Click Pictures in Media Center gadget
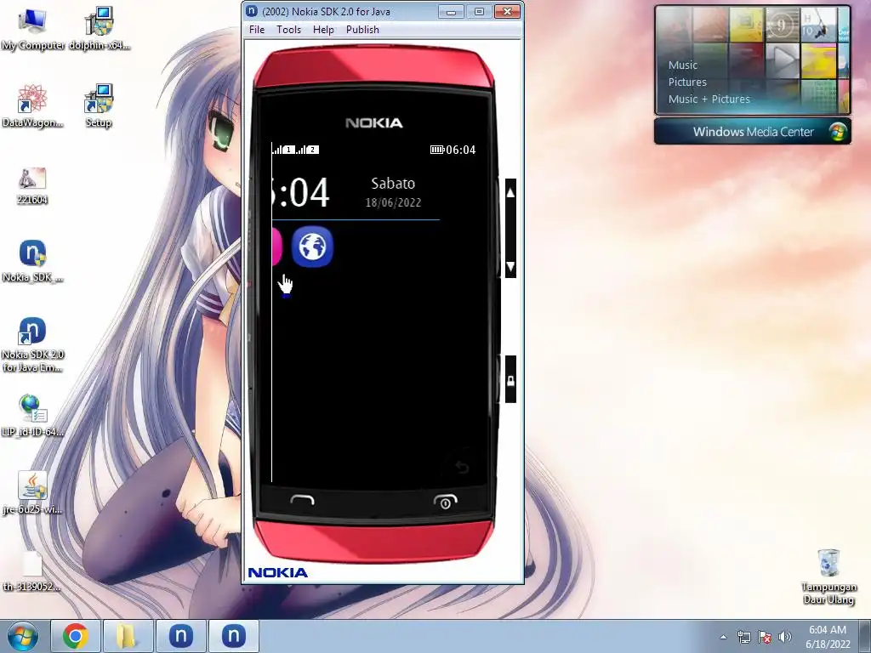 pos(687,82)
